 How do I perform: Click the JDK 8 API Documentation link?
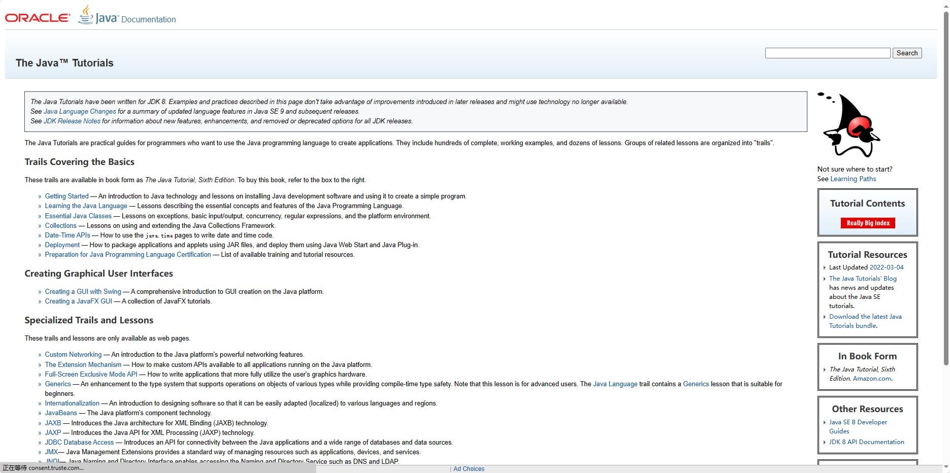(x=866, y=442)
